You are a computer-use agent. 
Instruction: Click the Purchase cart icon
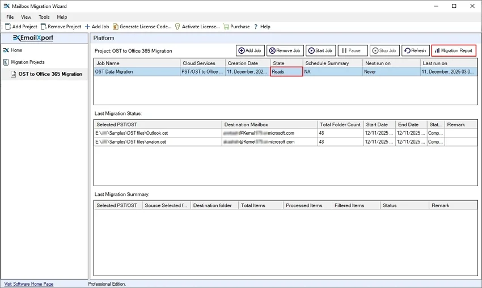(x=226, y=27)
